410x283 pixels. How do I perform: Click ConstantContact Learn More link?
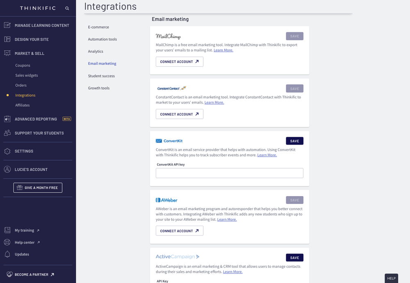(214, 102)
